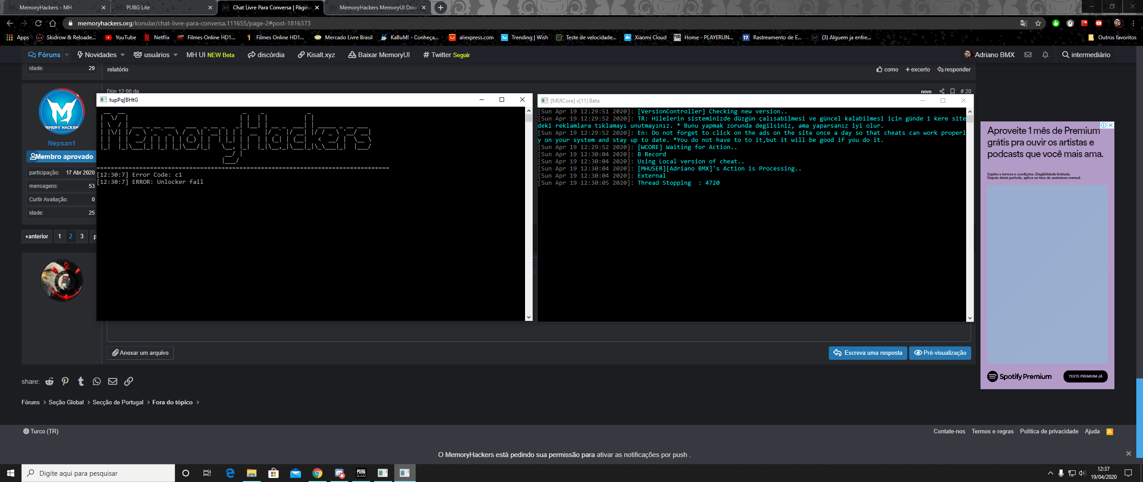Switch to the PUBG Lite tab

click(163, 8)
